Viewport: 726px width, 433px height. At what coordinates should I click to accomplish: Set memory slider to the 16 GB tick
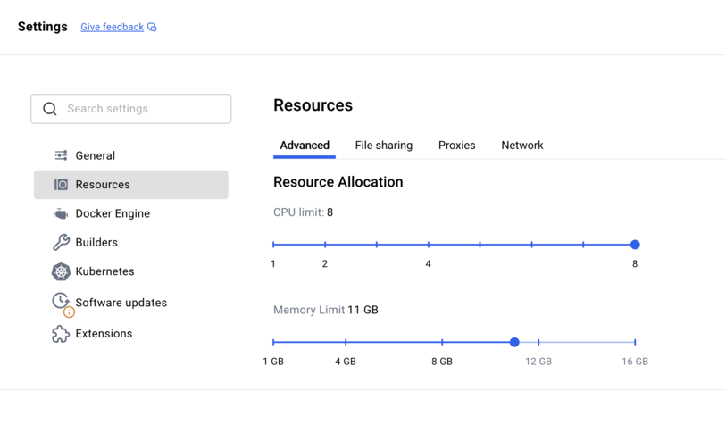coord(635,342)
